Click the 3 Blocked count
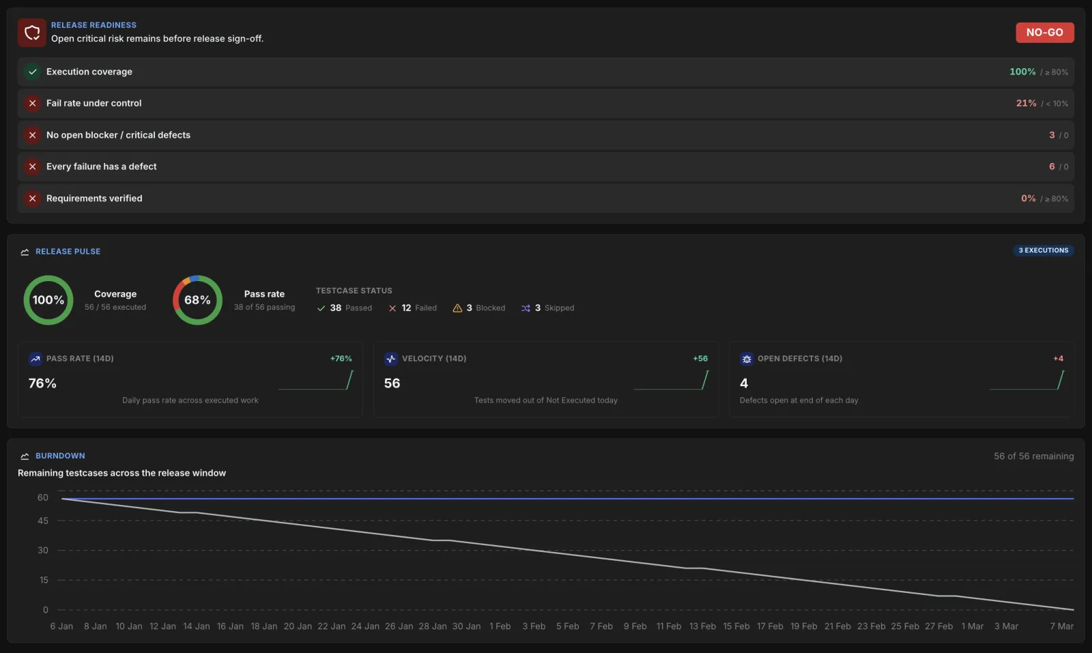Screen dimensions: 1092x653 (469, 308)
